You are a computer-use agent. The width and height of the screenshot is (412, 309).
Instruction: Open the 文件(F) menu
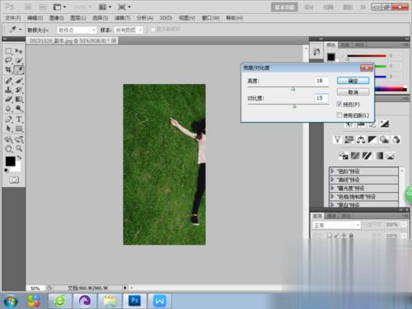tap(13, 18)
